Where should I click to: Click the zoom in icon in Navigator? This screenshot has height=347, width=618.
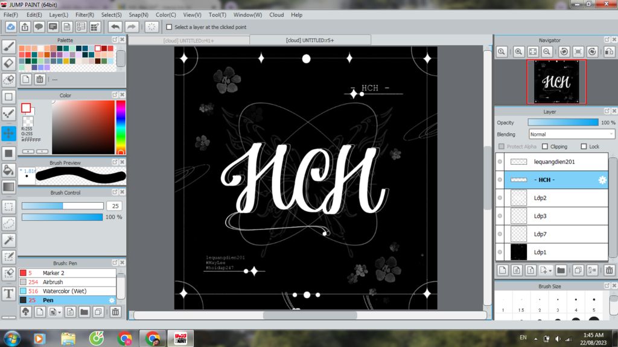click(518, 52)
